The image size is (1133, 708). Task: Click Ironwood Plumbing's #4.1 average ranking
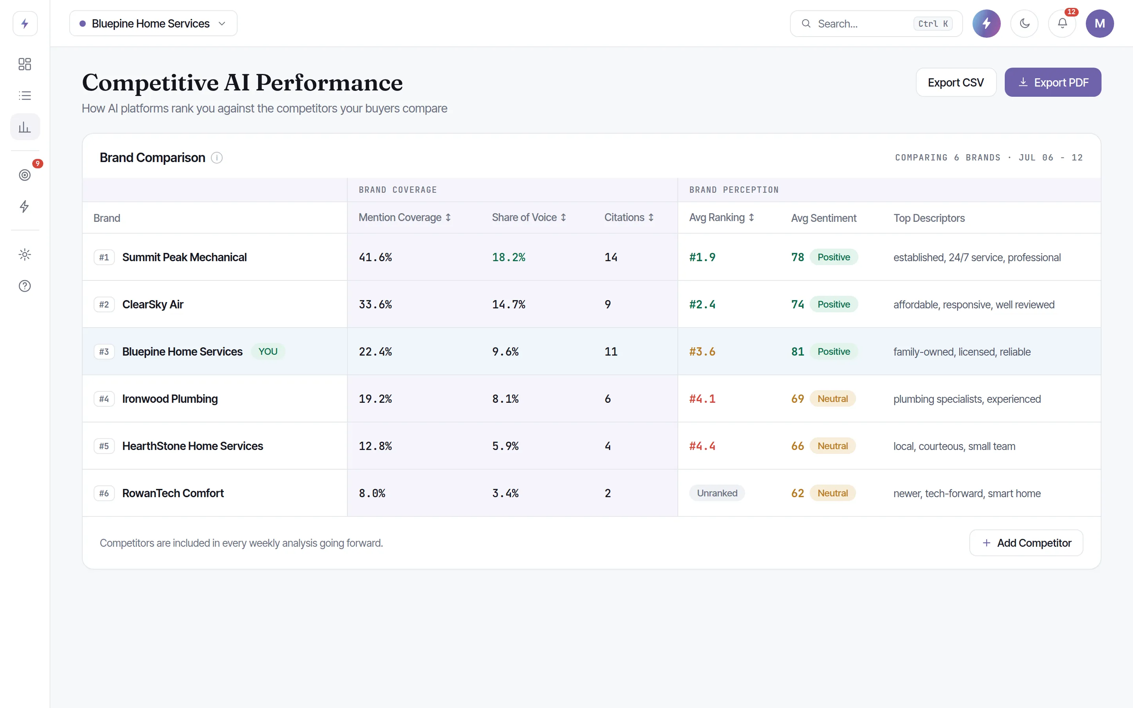702,399
